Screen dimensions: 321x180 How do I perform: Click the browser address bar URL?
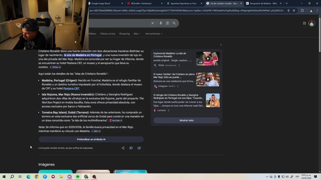click(x=187, y=10)
